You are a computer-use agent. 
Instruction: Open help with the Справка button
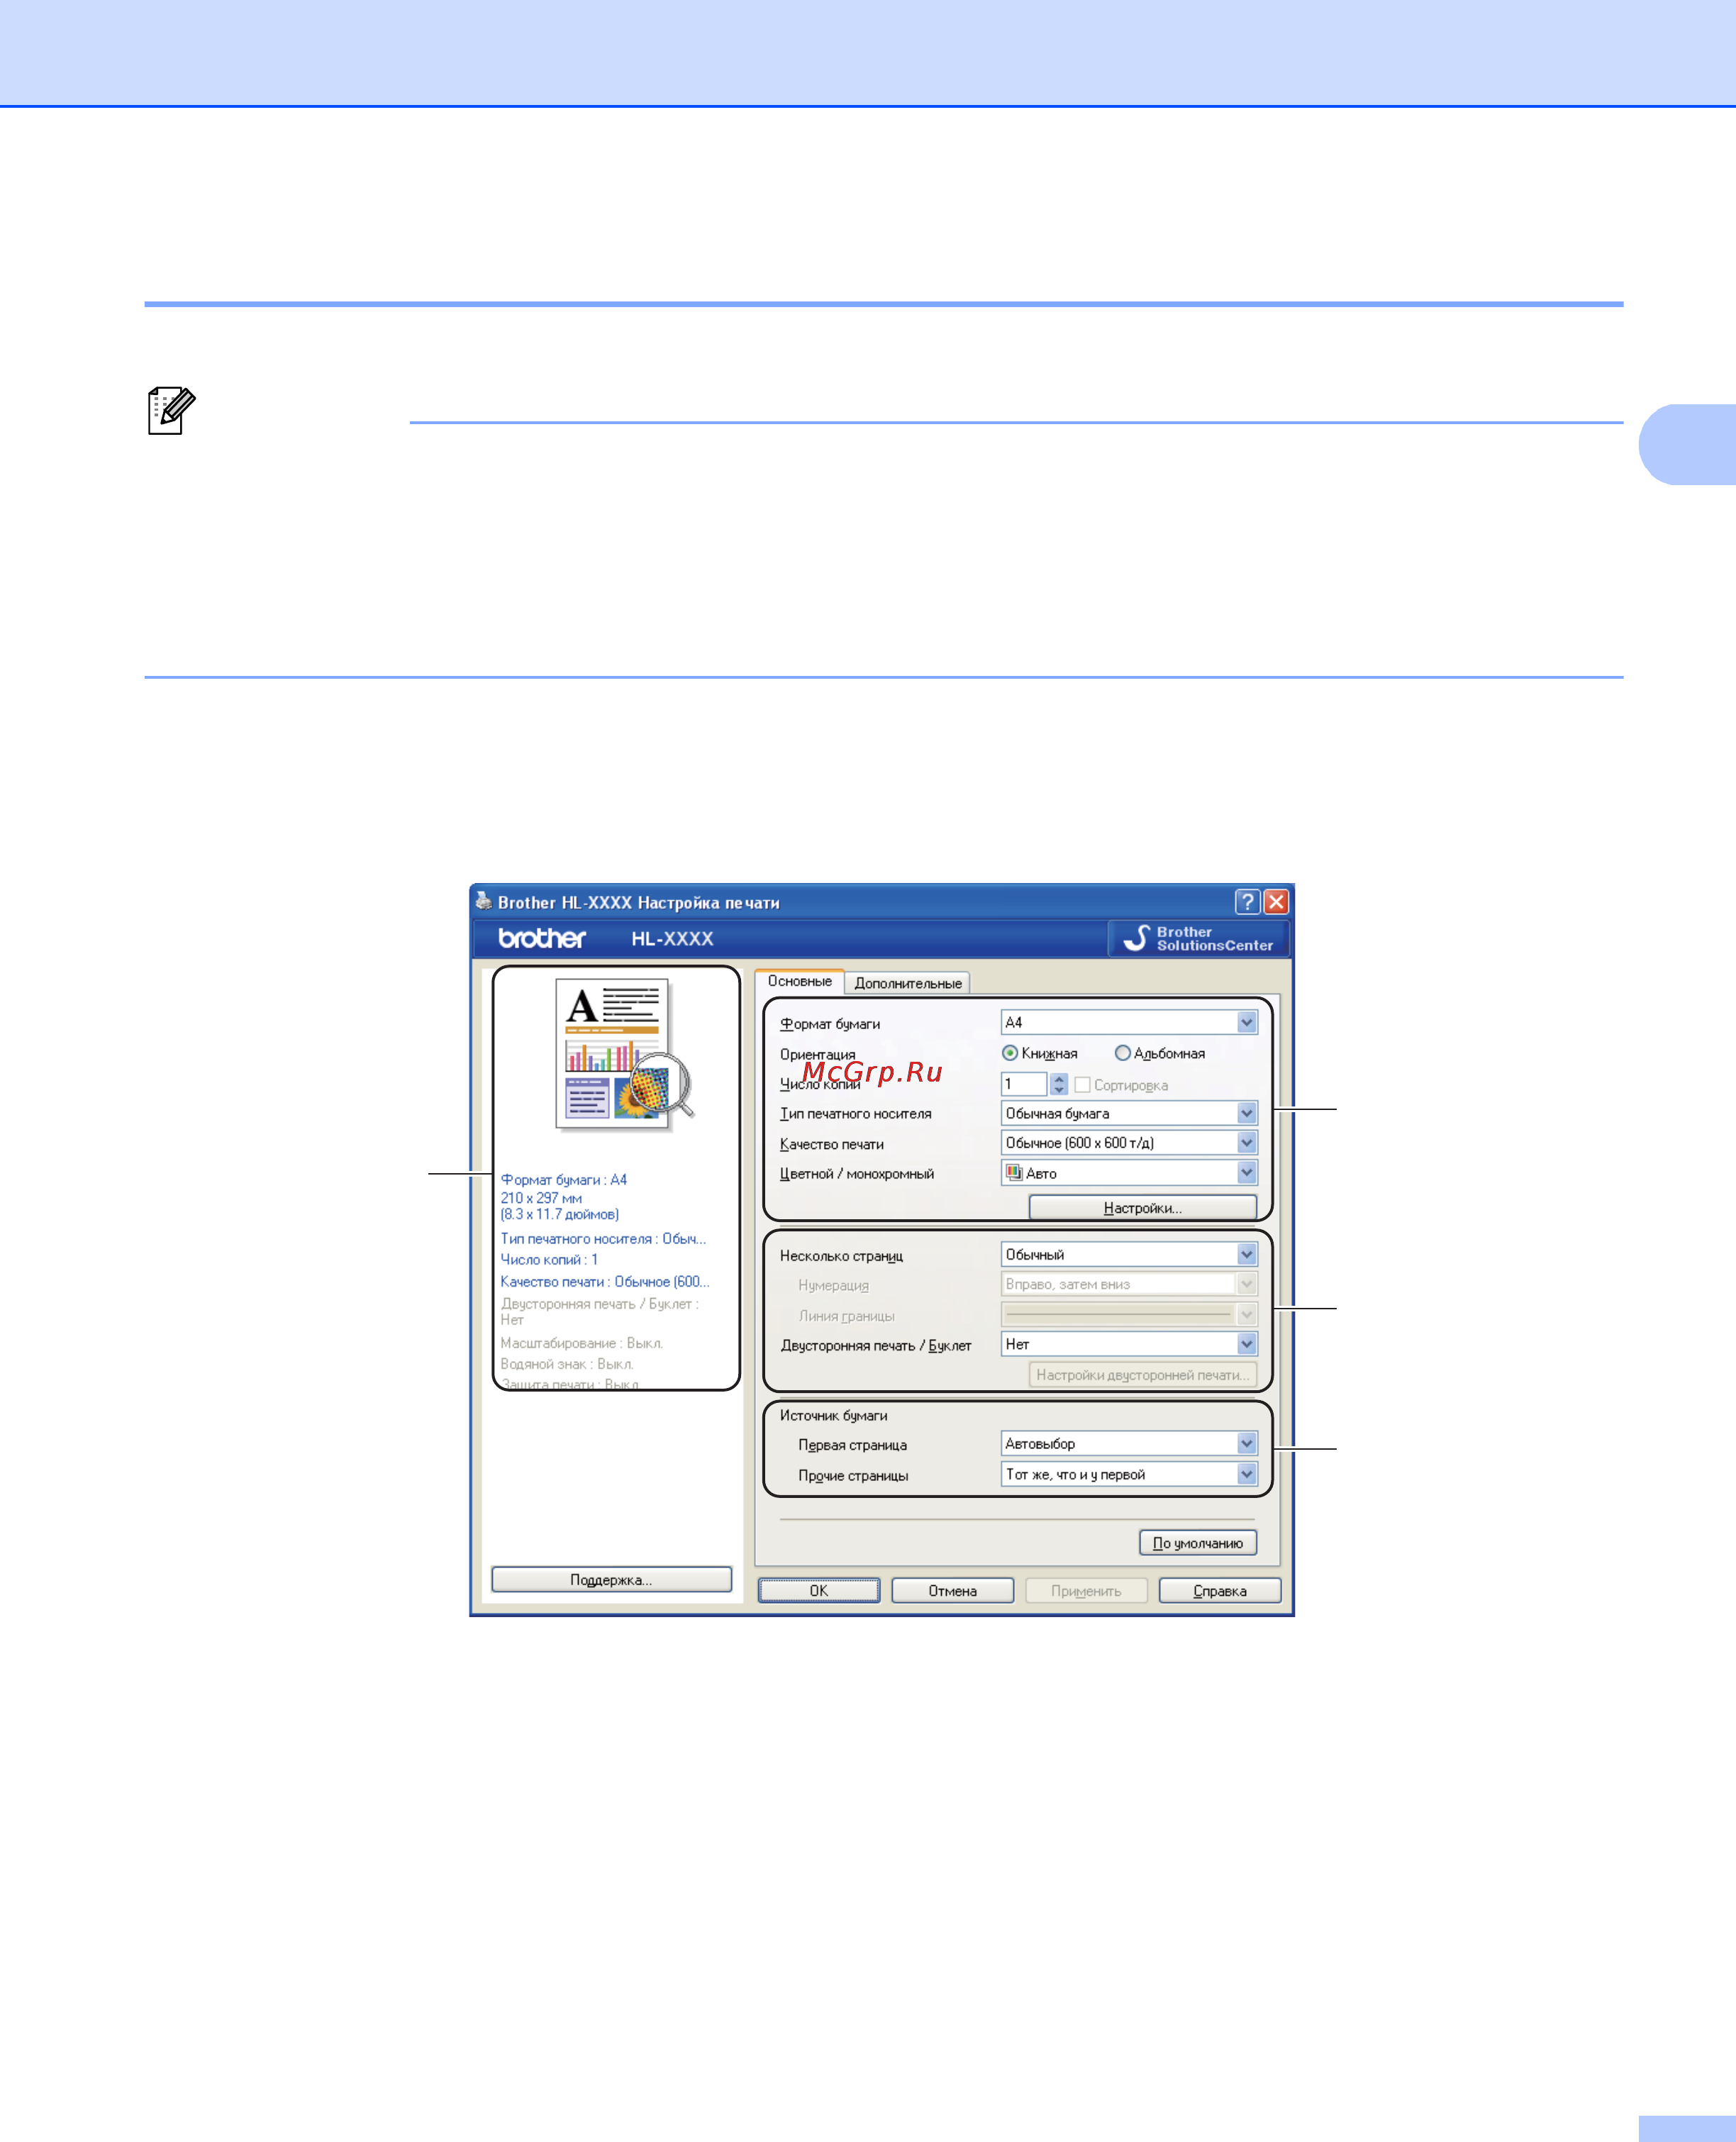[x=1219, y=1591]
